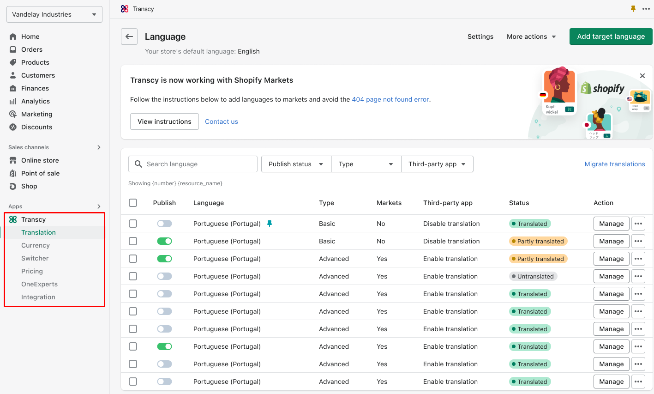
Task: Click the Status column header
Action: click(519, 203)
